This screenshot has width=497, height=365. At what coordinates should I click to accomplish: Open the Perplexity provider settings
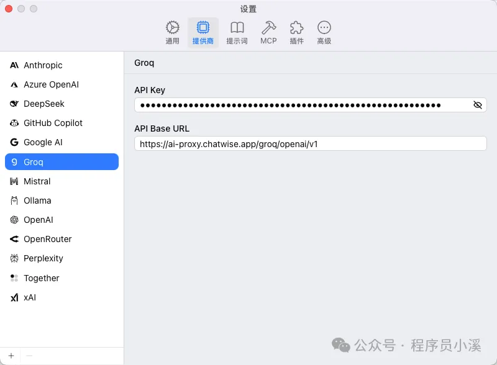(x=62, y=258)
